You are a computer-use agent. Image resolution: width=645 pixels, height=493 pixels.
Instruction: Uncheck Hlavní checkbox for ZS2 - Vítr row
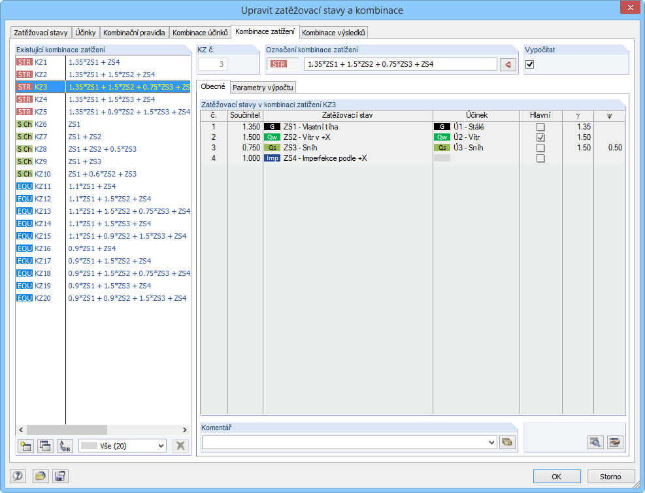540,137
